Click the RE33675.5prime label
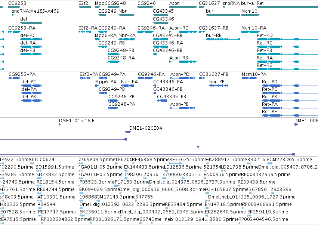The width and height of the screenshot is (318, 225). 188,160
